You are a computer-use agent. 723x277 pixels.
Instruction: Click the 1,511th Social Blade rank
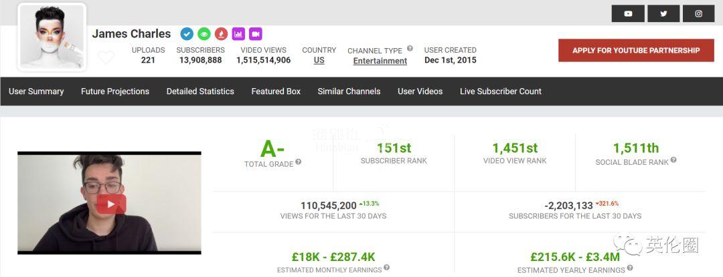coord(636,148)
